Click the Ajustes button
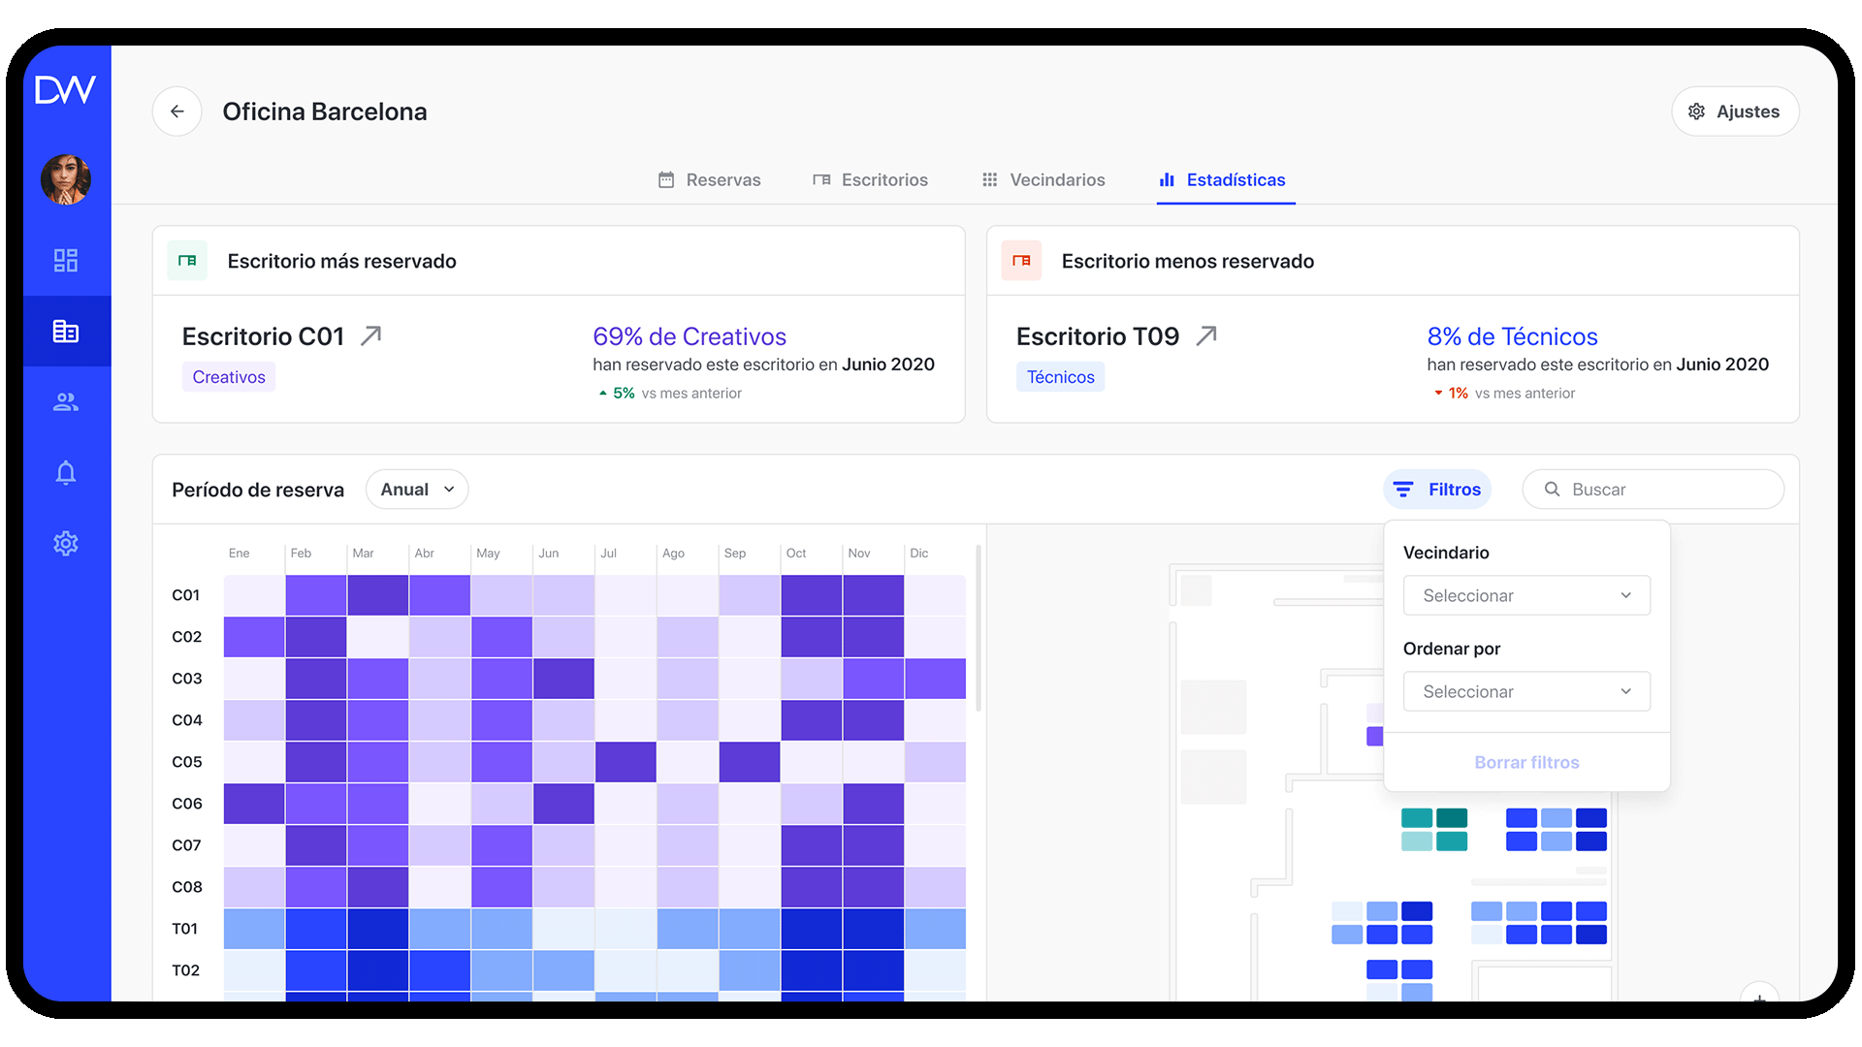Screen dimensions: 1862x1047 tap(1734, 111)
